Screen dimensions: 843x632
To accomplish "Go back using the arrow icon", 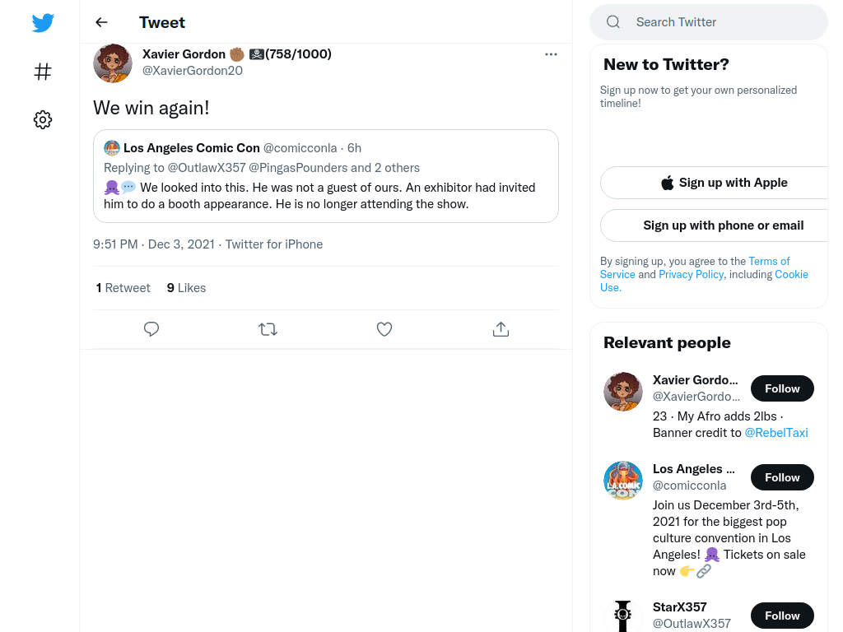I will (101, 22).
